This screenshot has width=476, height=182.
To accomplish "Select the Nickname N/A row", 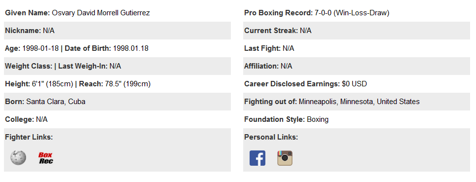I will pos(117,31).
